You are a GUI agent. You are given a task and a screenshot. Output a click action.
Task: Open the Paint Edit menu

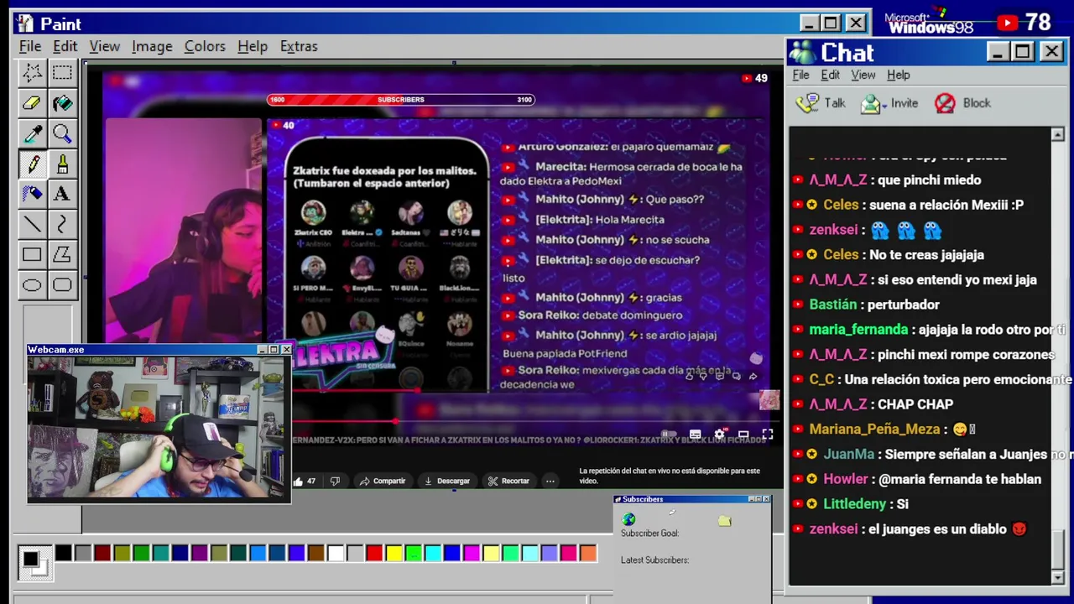pyautogui.click(x=65, y=46)
